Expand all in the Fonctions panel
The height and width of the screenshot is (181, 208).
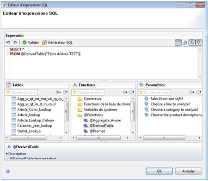(x=125, y=92)
